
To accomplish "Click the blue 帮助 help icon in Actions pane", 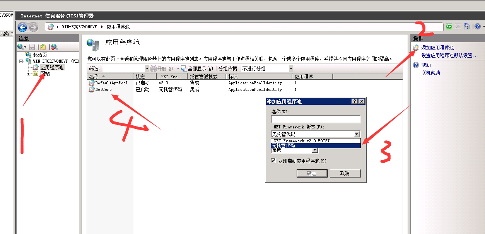I will click(416, 65).
